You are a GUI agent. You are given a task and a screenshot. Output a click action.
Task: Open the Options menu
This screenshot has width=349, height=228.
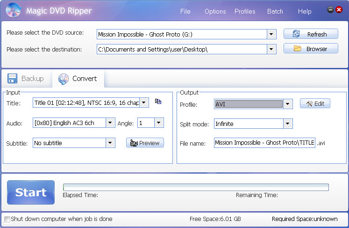215,11
